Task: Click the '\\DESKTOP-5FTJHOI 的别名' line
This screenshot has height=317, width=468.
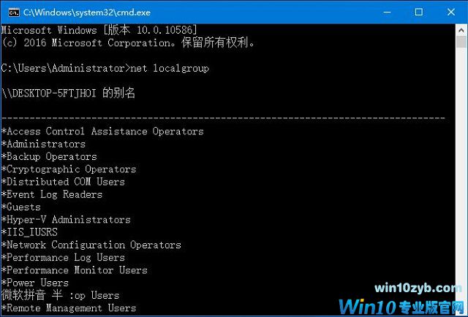Action: [x=68, y=93]
